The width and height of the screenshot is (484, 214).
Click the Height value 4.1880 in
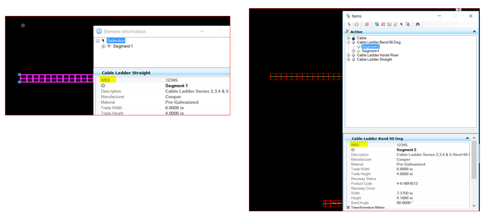(406, 198)
